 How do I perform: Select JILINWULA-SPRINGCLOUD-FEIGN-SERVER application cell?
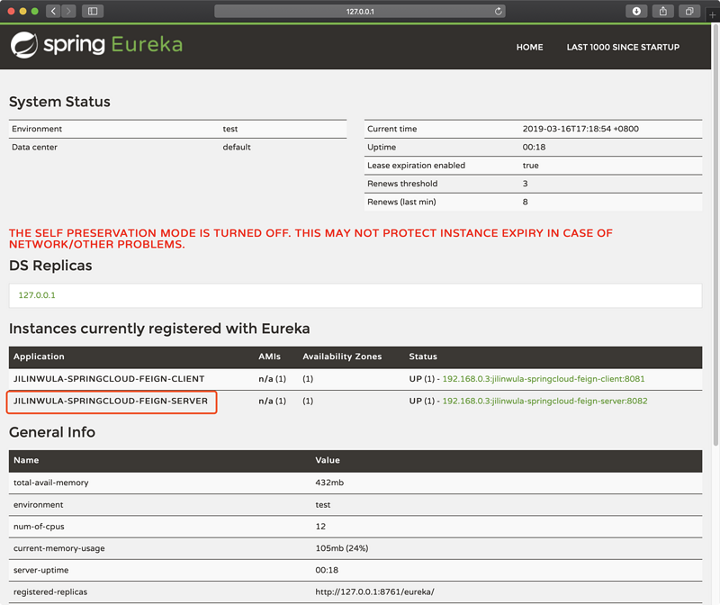(111, 401)
